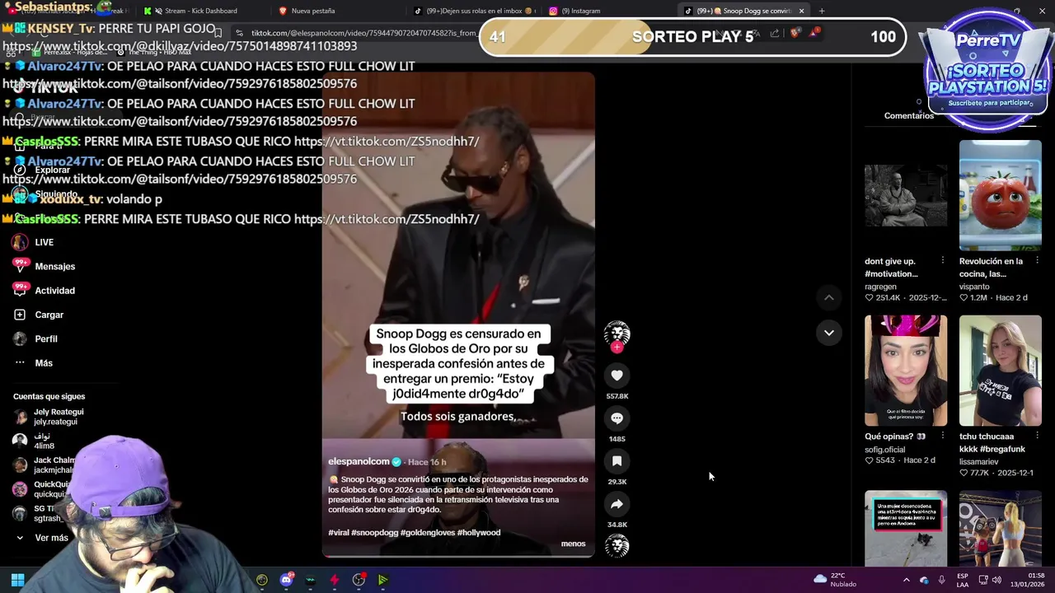Open options for 'Qué opinas?' video

pos(943,437)
